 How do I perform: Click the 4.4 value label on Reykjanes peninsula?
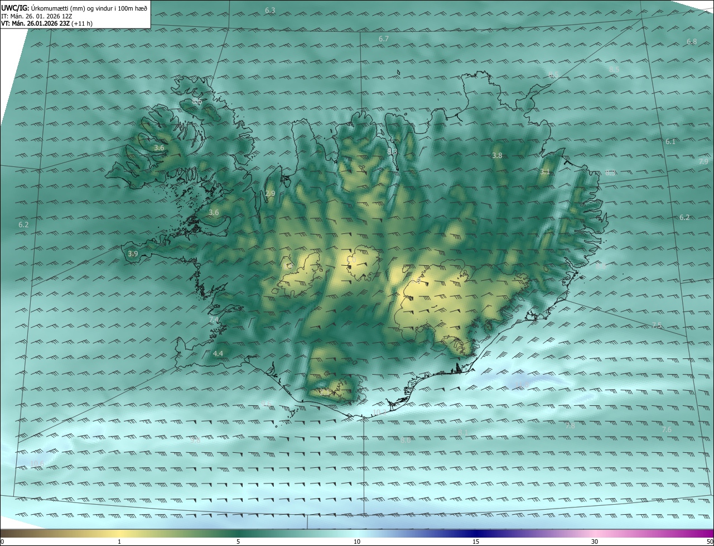pyautogui.click(x=218, y=354)
